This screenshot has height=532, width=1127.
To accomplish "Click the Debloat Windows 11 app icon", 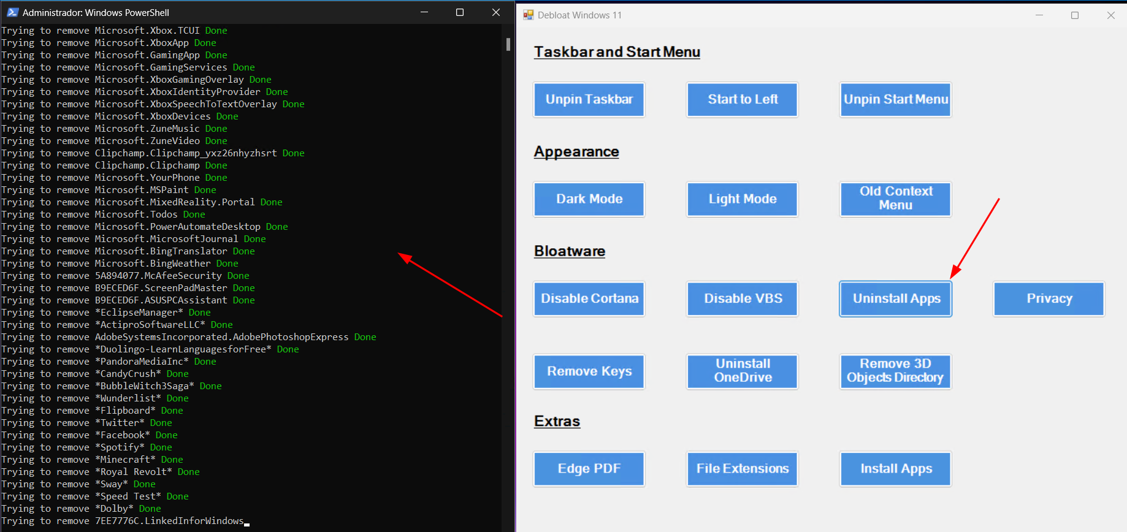I will [x=528, y=15].
